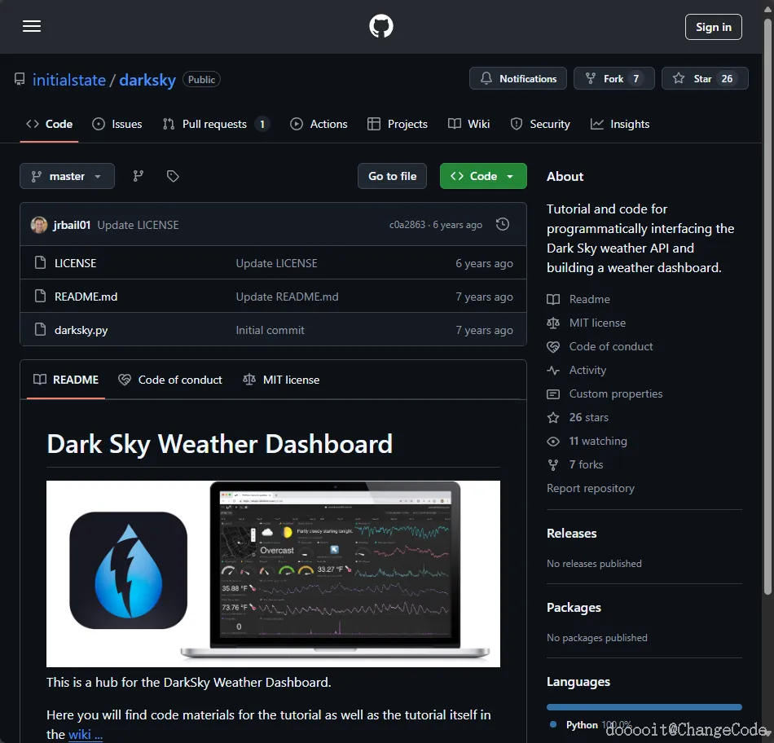Open the Readme link in About
The image size is (774, 743).
tap(589, 299)
